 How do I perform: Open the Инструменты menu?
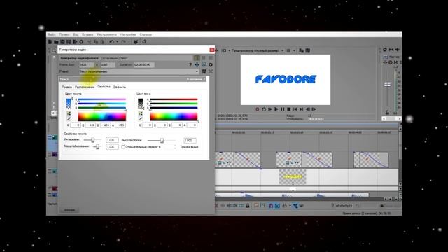[106, 34]
